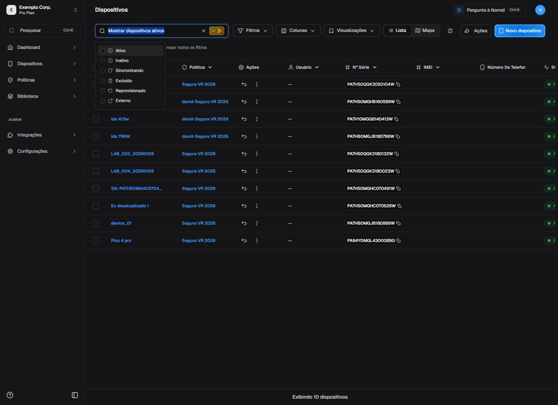Open the Visualizações dropdown
558x405 pixels.
[x=352, y=30]
